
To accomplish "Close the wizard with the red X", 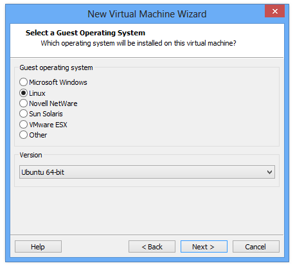I will (x=275, y=11).
